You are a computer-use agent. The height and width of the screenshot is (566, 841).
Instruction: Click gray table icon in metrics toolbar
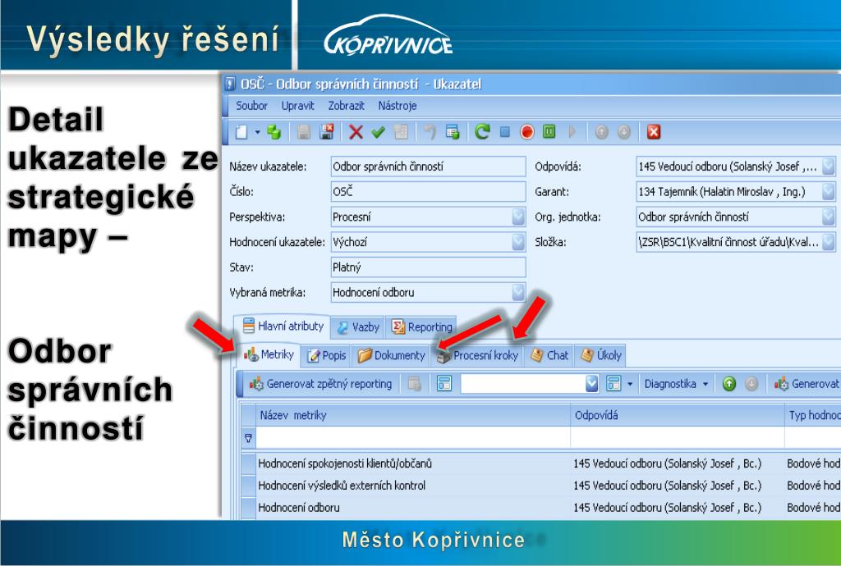pos(414,383)
